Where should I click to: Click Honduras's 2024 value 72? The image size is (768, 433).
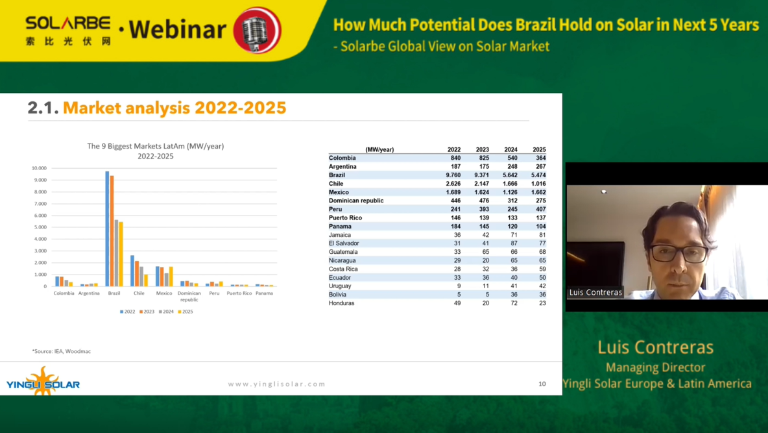pos(514,303)
